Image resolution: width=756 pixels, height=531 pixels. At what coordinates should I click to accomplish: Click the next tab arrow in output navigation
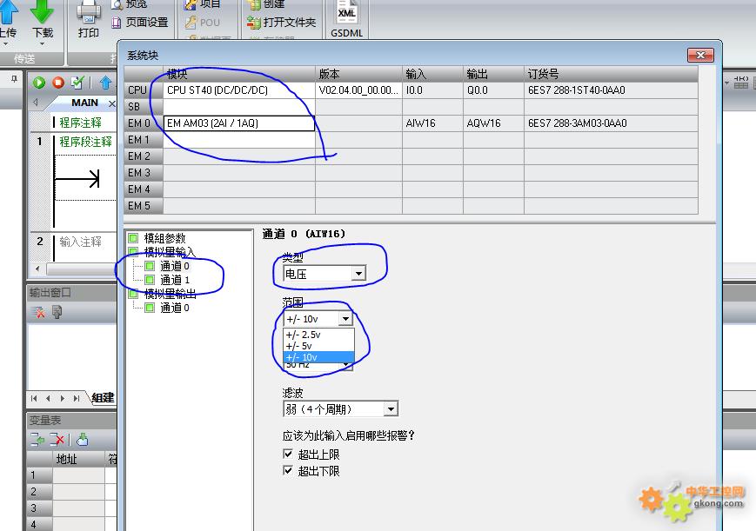(x=62, y=398)
